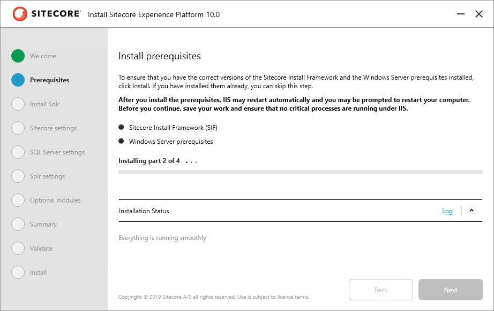Image resolution: width=494 pixels, height=311 pixels.
Task: Click the 'Installation Status' label
Action: click(144, 211)
